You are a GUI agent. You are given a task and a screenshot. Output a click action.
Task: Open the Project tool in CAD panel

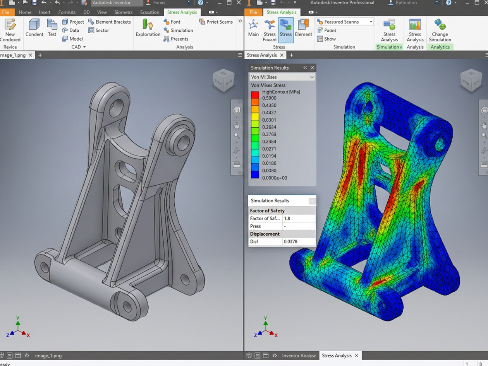tap(73, 22)
